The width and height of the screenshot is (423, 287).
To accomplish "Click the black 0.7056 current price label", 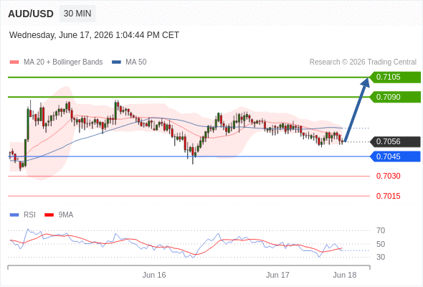I will (395, 142).
